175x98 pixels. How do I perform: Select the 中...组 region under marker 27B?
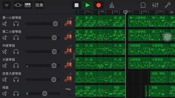tap(119, 49)
